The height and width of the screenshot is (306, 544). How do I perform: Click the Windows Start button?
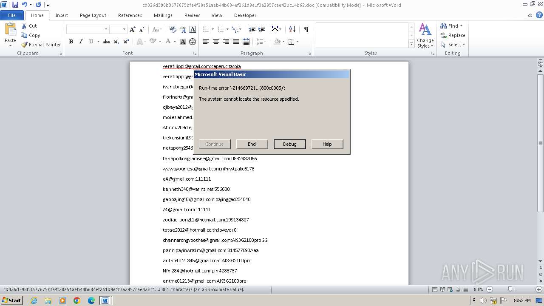pyautogui.click(x=11, y=300)
